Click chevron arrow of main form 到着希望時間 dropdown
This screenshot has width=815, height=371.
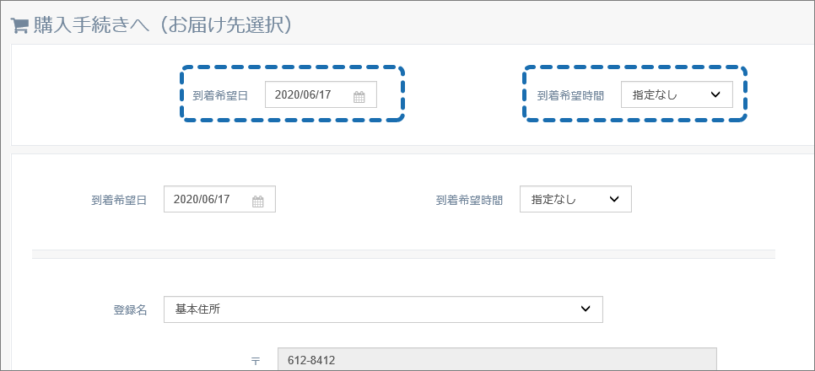click(614, 199)
